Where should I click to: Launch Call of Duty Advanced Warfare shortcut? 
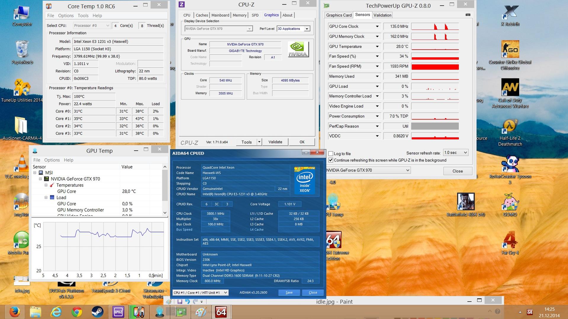510,93
